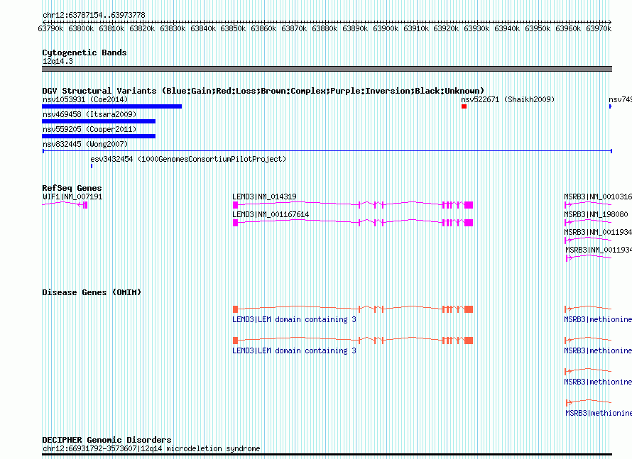Select the LEMD3 NM_001167614 magenta gene model
Viewport: 632px width, 459px height.
(353, 223)
